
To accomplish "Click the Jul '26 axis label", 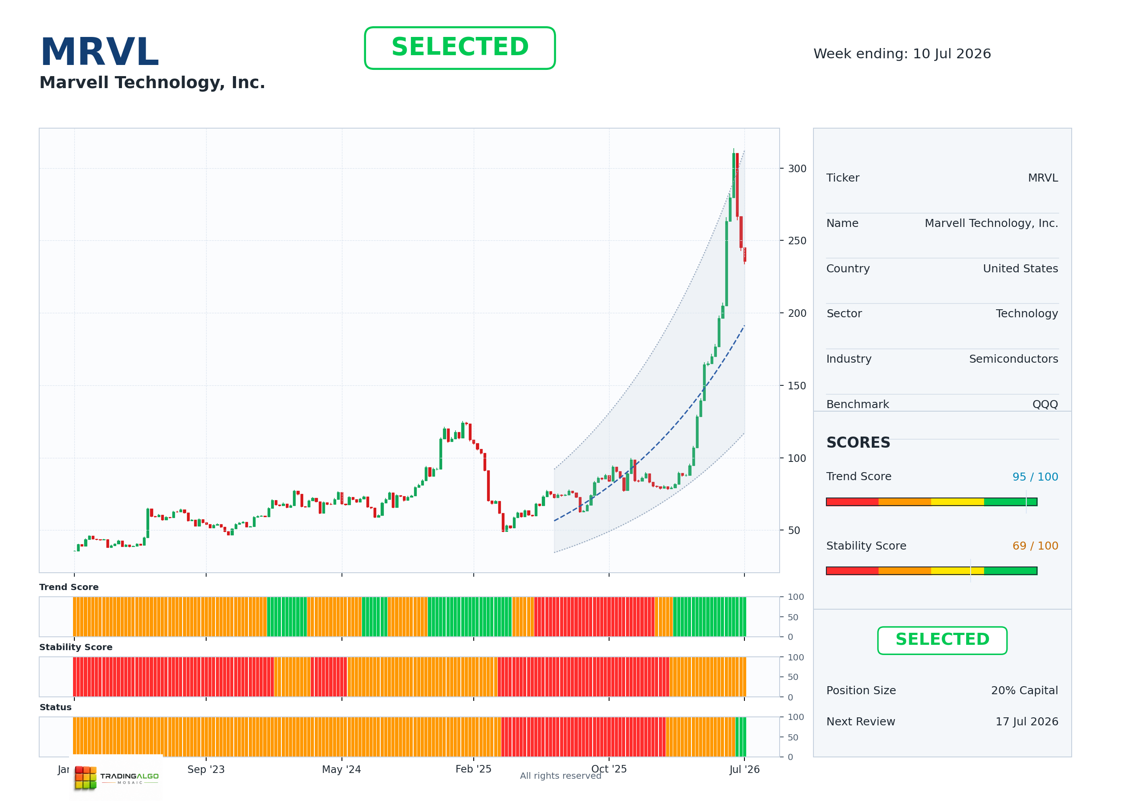I will [x=744, y=769].
